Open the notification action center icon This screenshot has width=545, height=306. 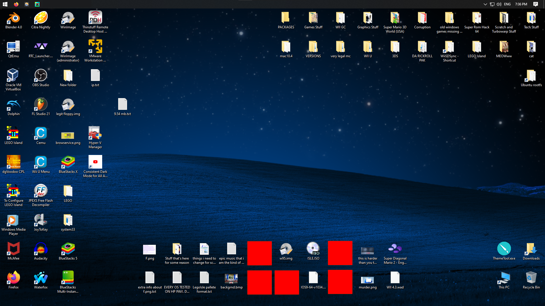click(x=535, y=4)
